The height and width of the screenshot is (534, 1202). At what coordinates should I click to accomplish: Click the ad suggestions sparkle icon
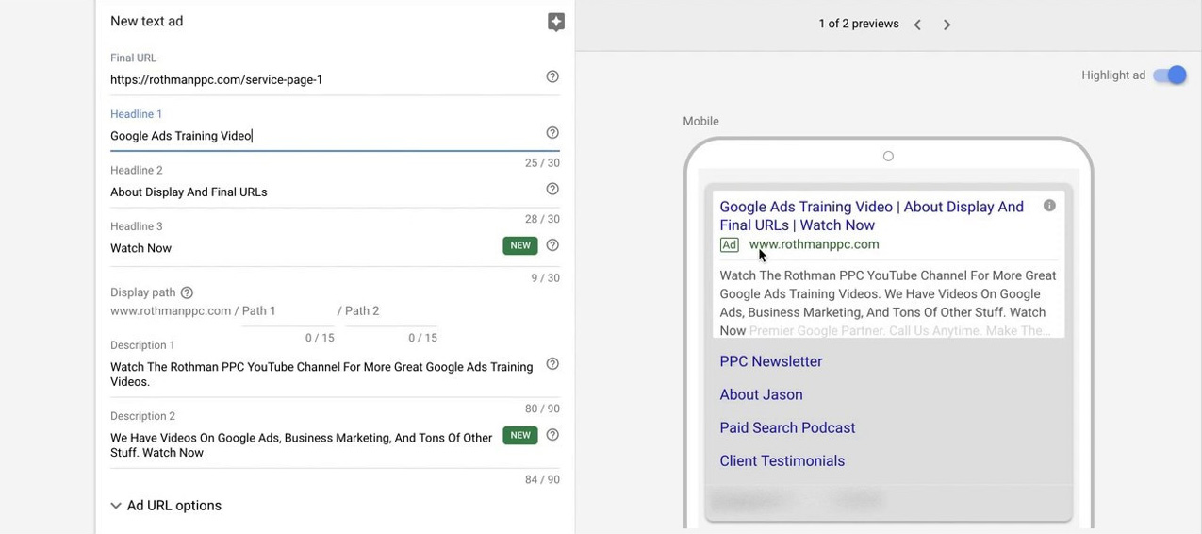coord(556,23)
